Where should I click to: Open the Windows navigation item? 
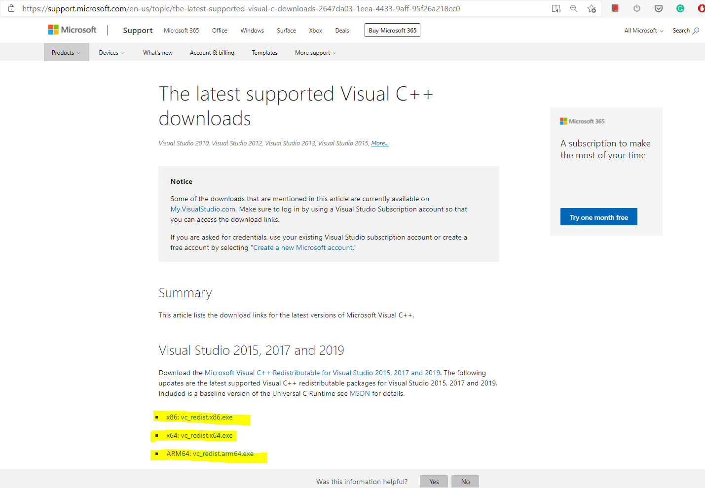click(252, 31)
